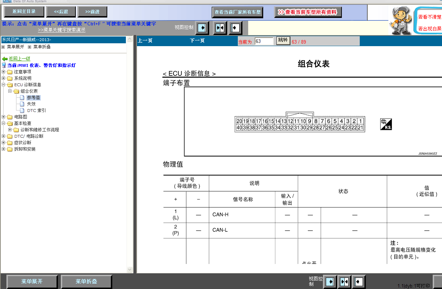
Task: Click the ECU 诊断信息 folder icon
Action: tap(10, 85)
